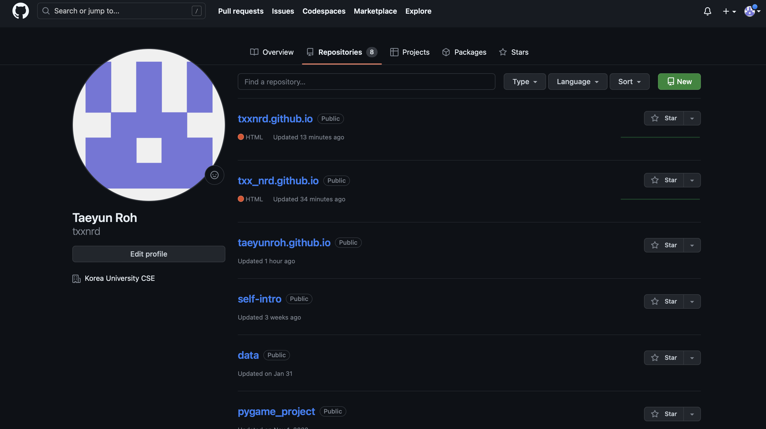Star the self-intro repository
The width and height of the screenshot is (766, 429).
[x=664, y=301]
